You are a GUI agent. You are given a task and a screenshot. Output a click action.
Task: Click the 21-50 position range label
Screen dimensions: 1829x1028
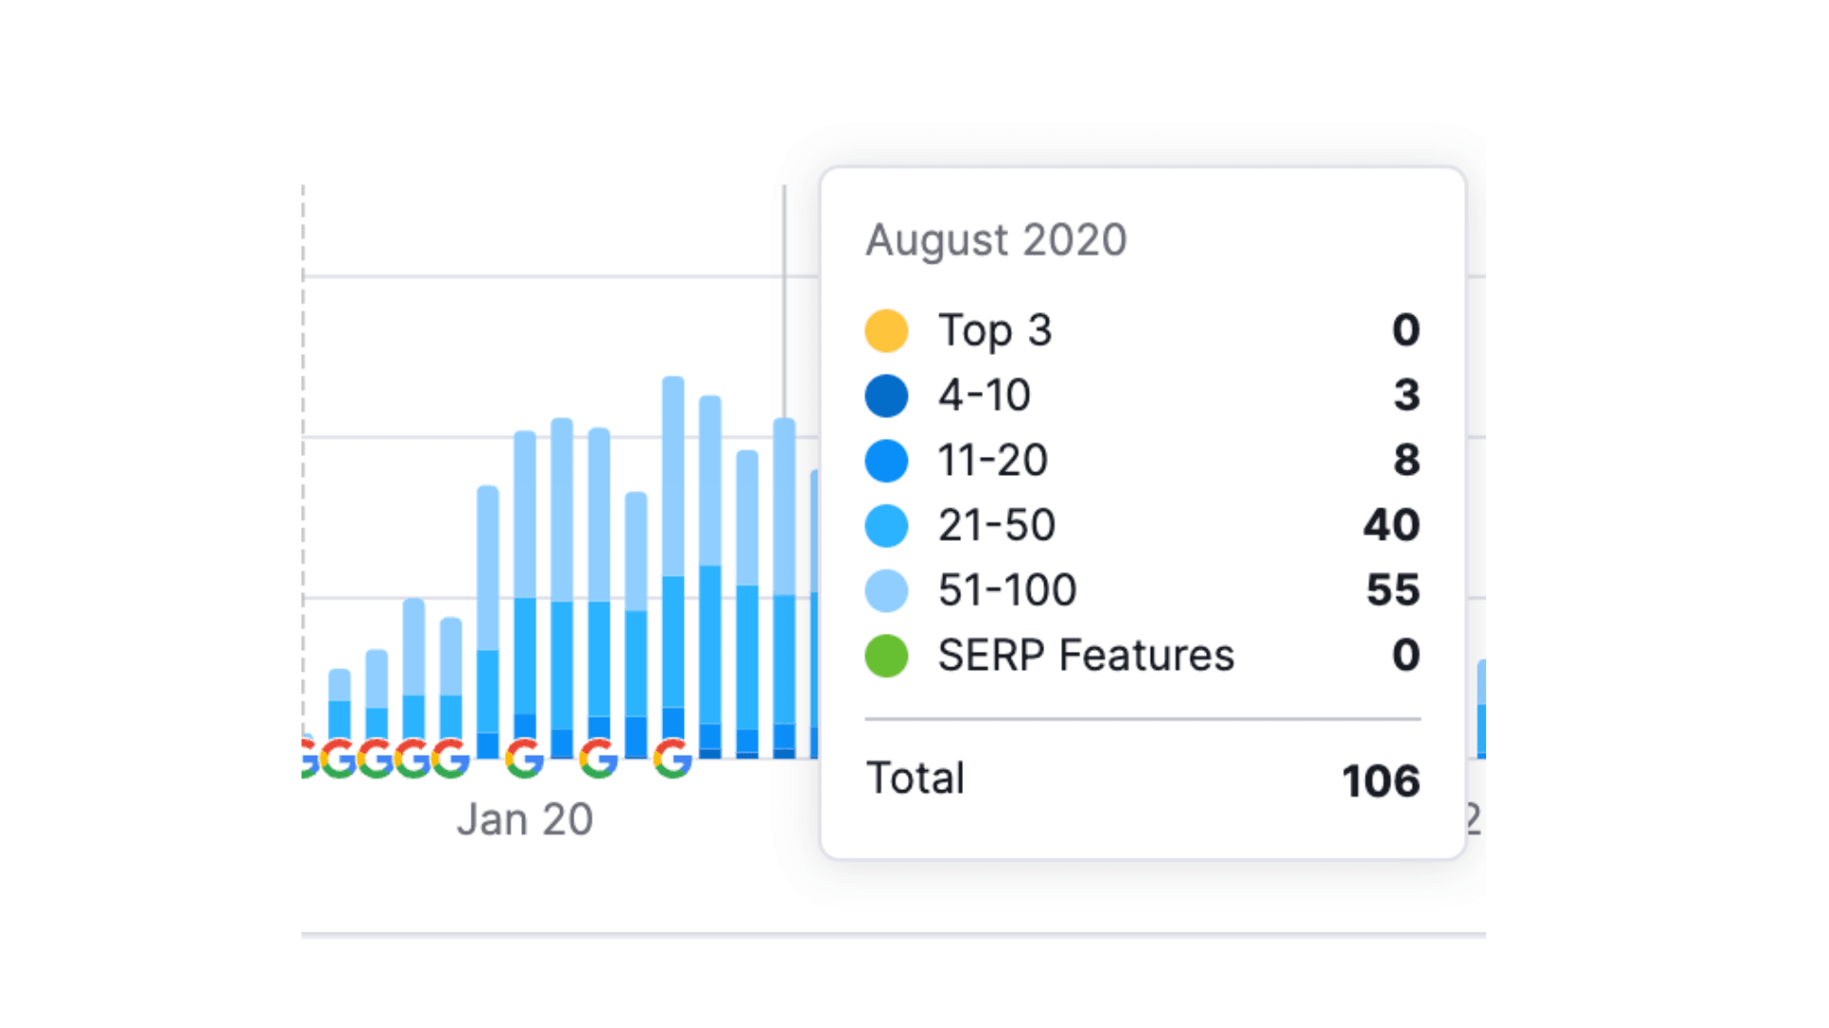(996, 525)
